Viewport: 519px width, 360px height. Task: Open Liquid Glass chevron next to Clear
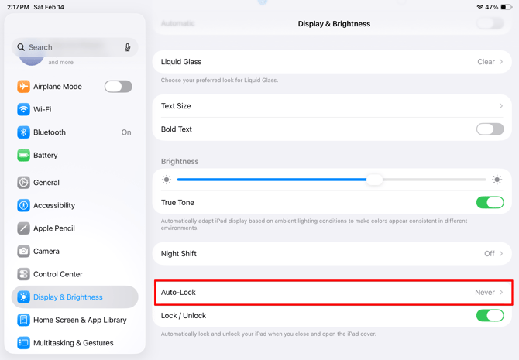coord(501,61)
